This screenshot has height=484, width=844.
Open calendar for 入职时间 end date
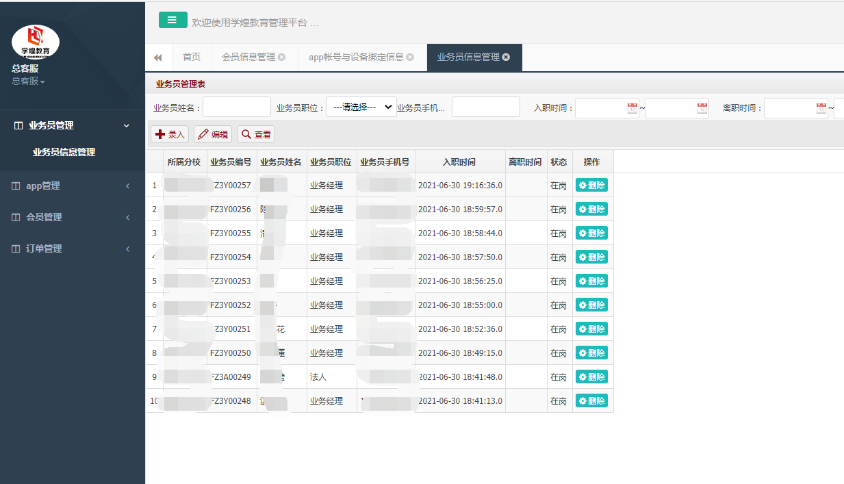tap(702, 108)
